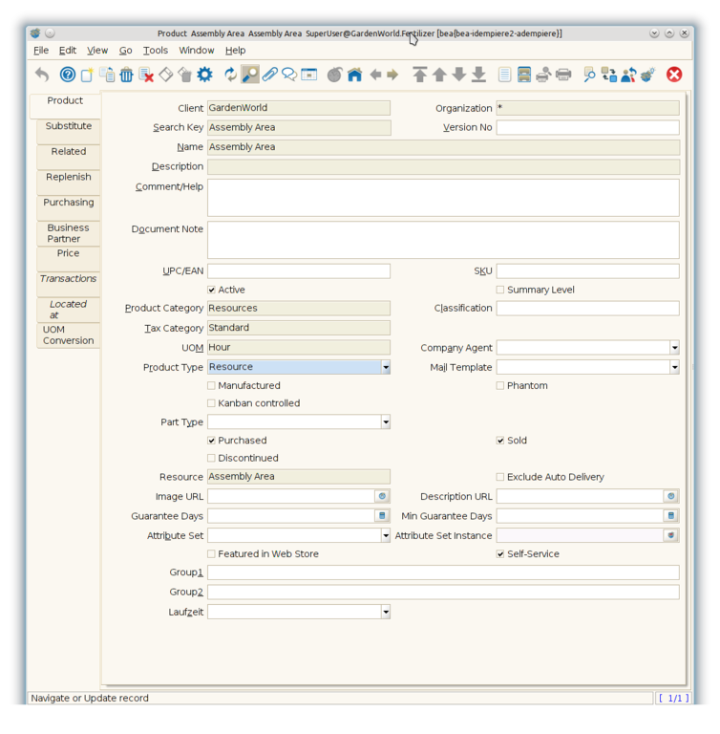Open the Find record magnifier tool
This screenshot has width=720, height=734.
(250, 75)
